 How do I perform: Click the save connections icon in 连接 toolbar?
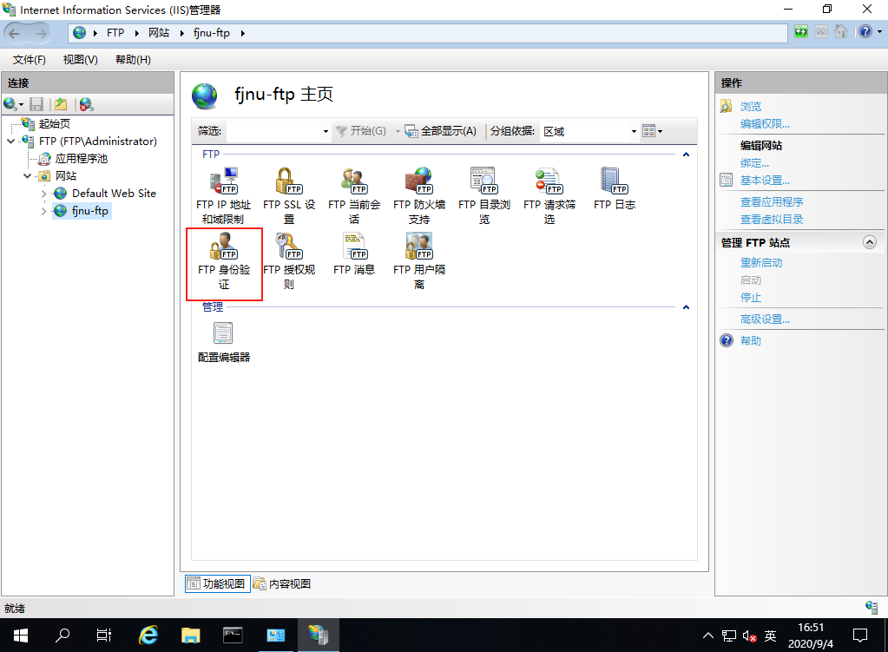pyautogui.click(x=36, y=104)
